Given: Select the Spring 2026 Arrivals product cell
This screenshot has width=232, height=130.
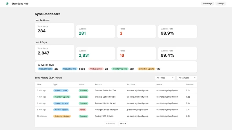Looking at the screenshot, I should [x=104, y=116].
